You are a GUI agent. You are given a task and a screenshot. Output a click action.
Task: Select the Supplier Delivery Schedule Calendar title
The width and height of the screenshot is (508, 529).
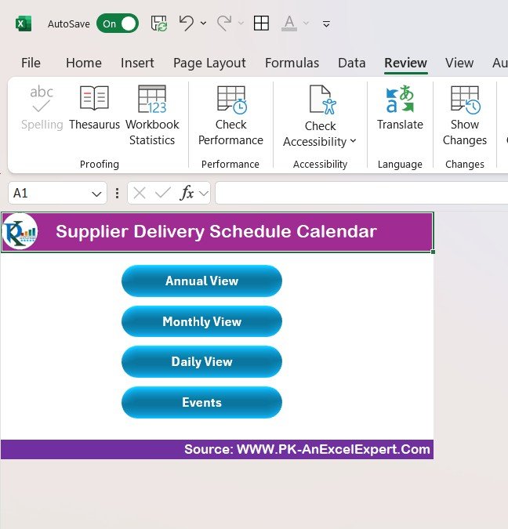point(216,231)
